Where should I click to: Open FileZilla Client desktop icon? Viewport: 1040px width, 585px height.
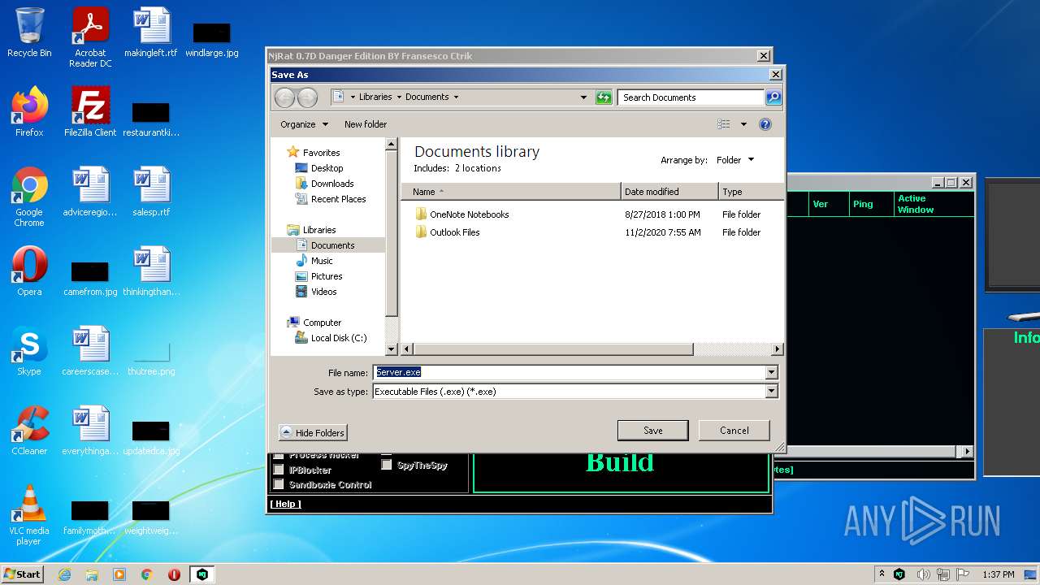pyautogui.click(x=90, y=112)
